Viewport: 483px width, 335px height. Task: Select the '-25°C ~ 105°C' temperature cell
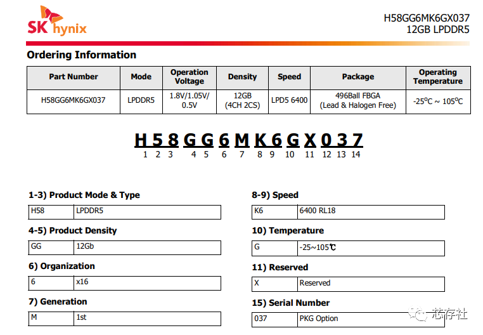pyautogui.click(x=438, y=101)
